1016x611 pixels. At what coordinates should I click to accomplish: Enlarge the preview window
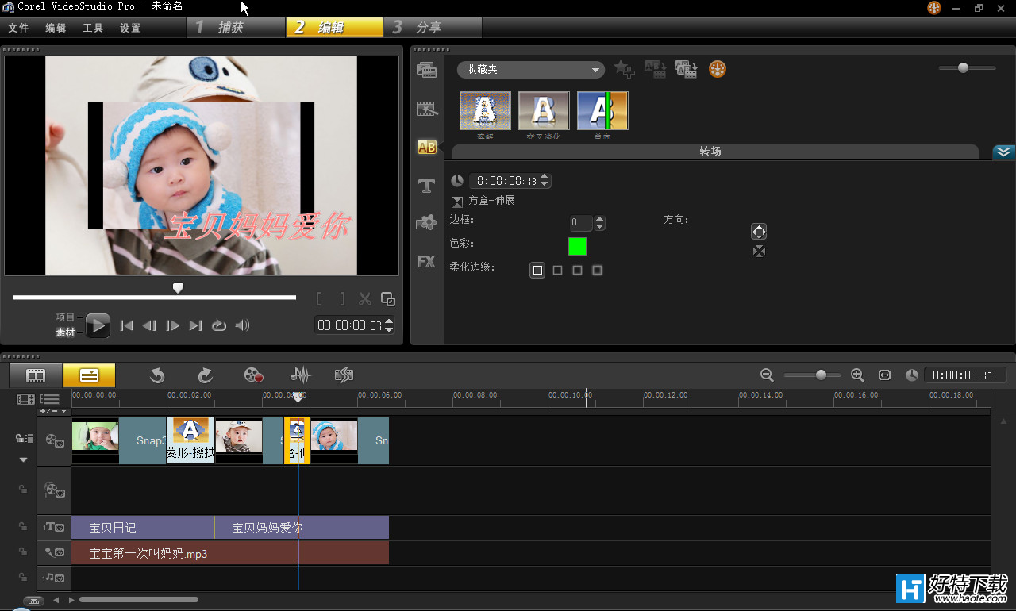coord(388,299)
